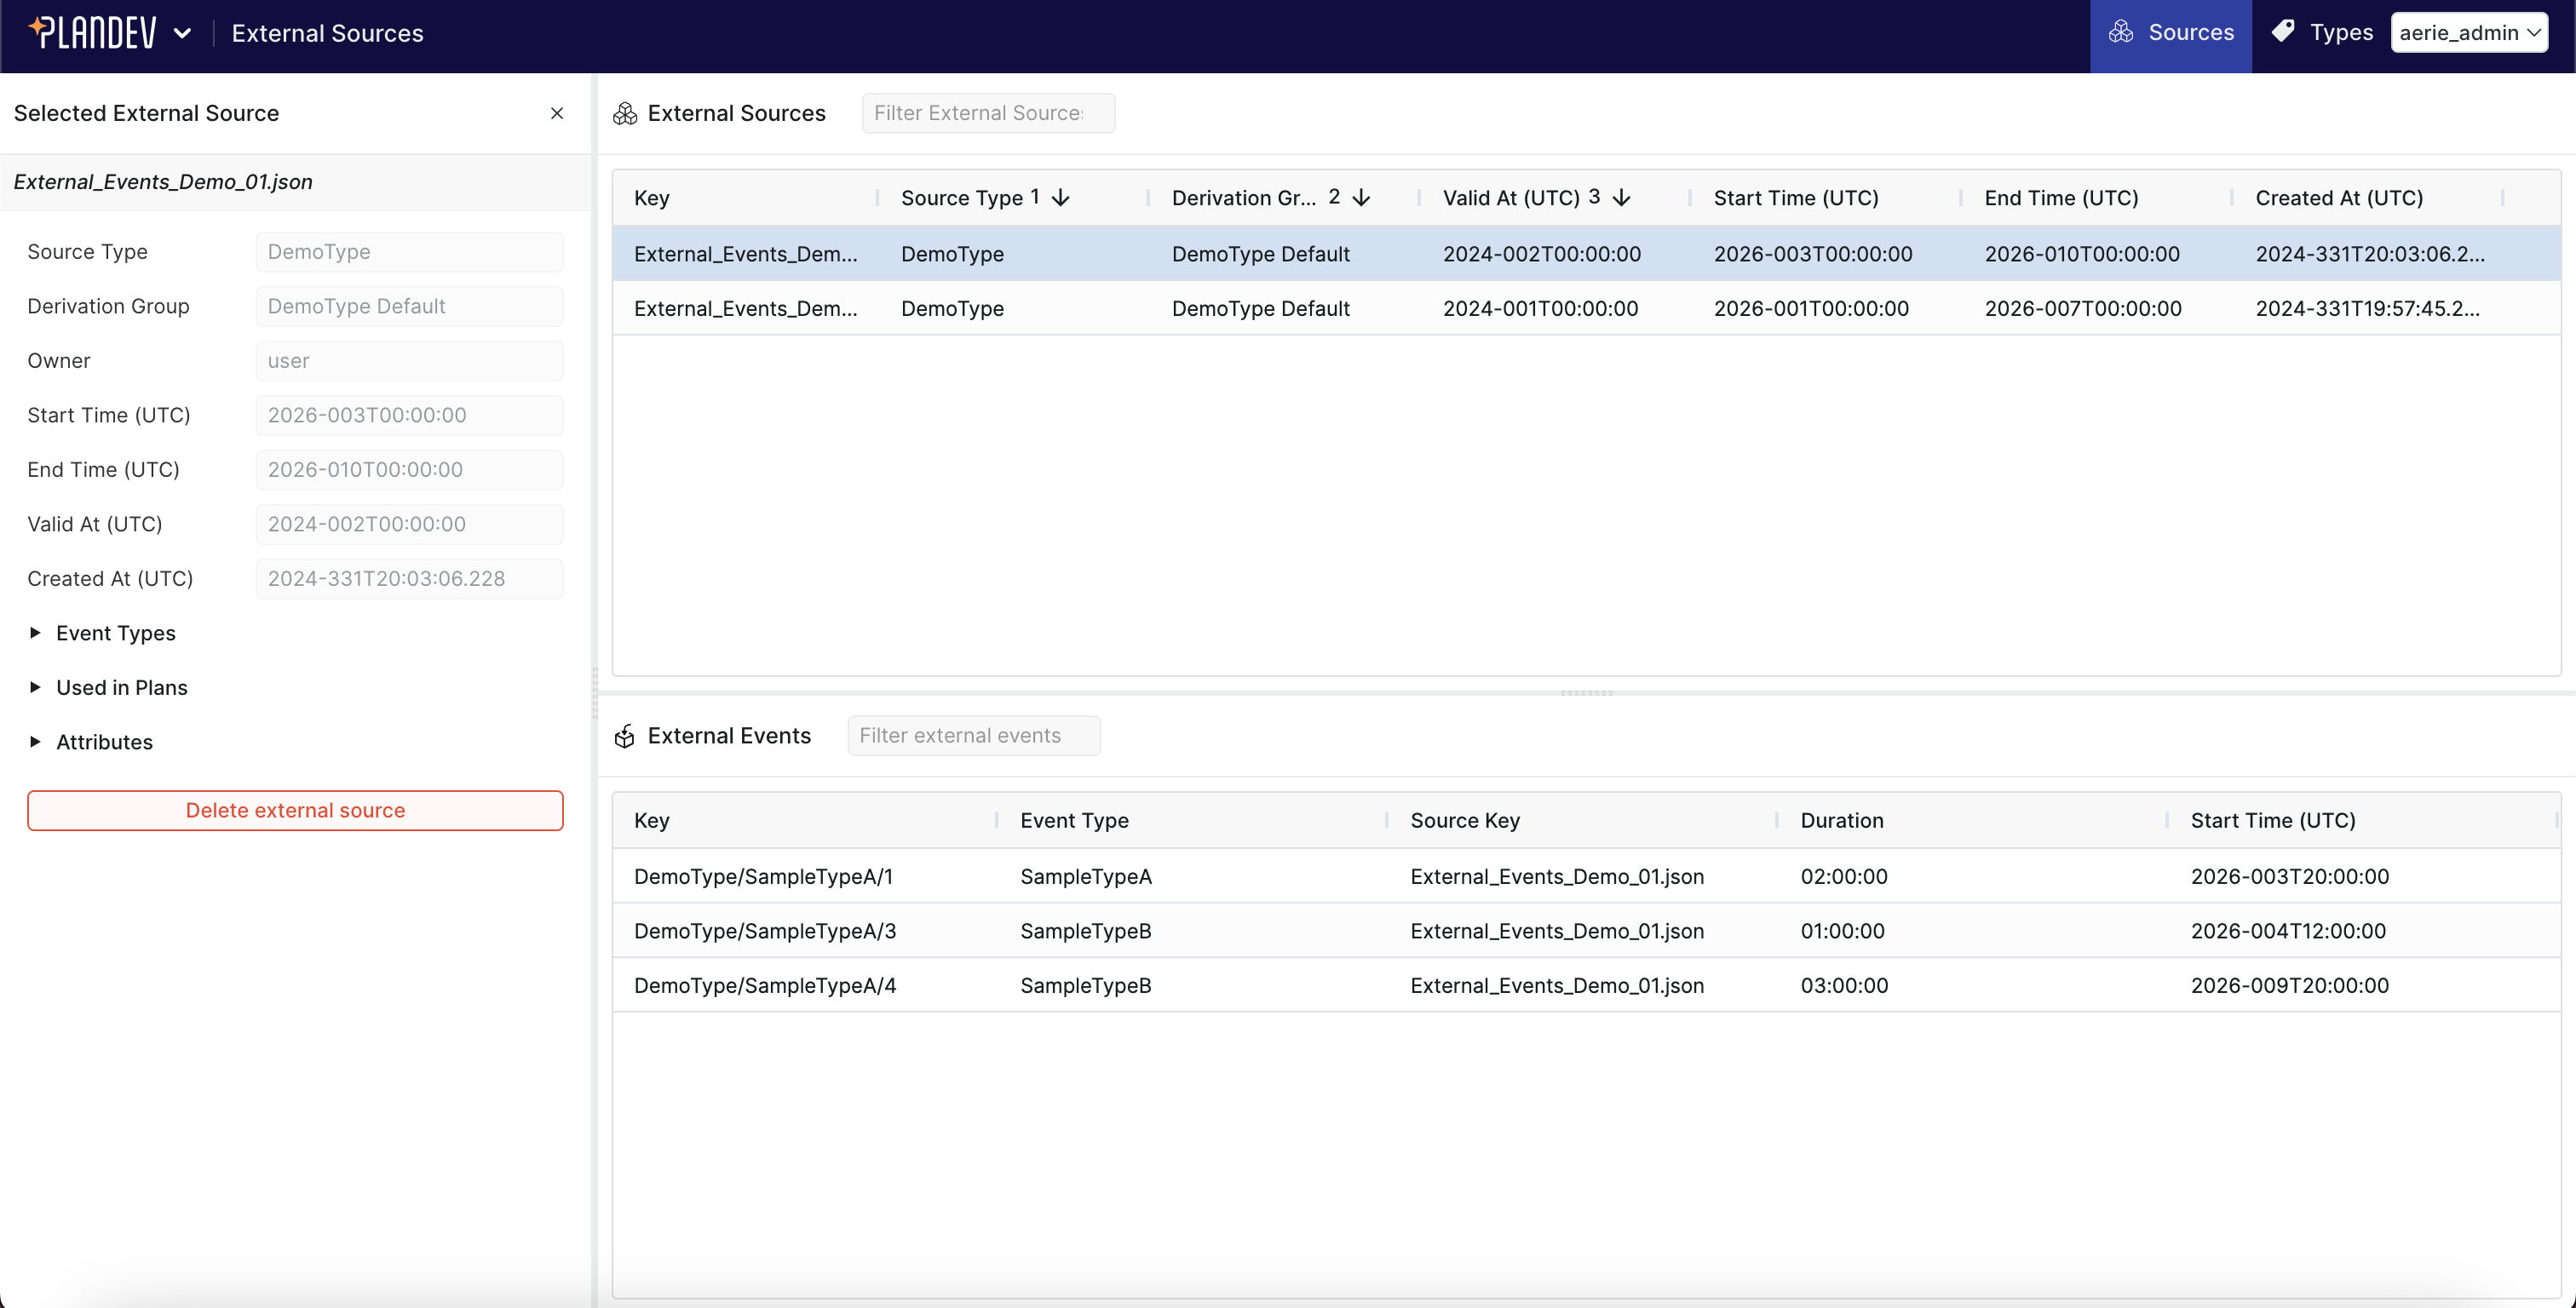Toggle sort on the Key column header
2576x1308 pixels.
click(651, 197)
